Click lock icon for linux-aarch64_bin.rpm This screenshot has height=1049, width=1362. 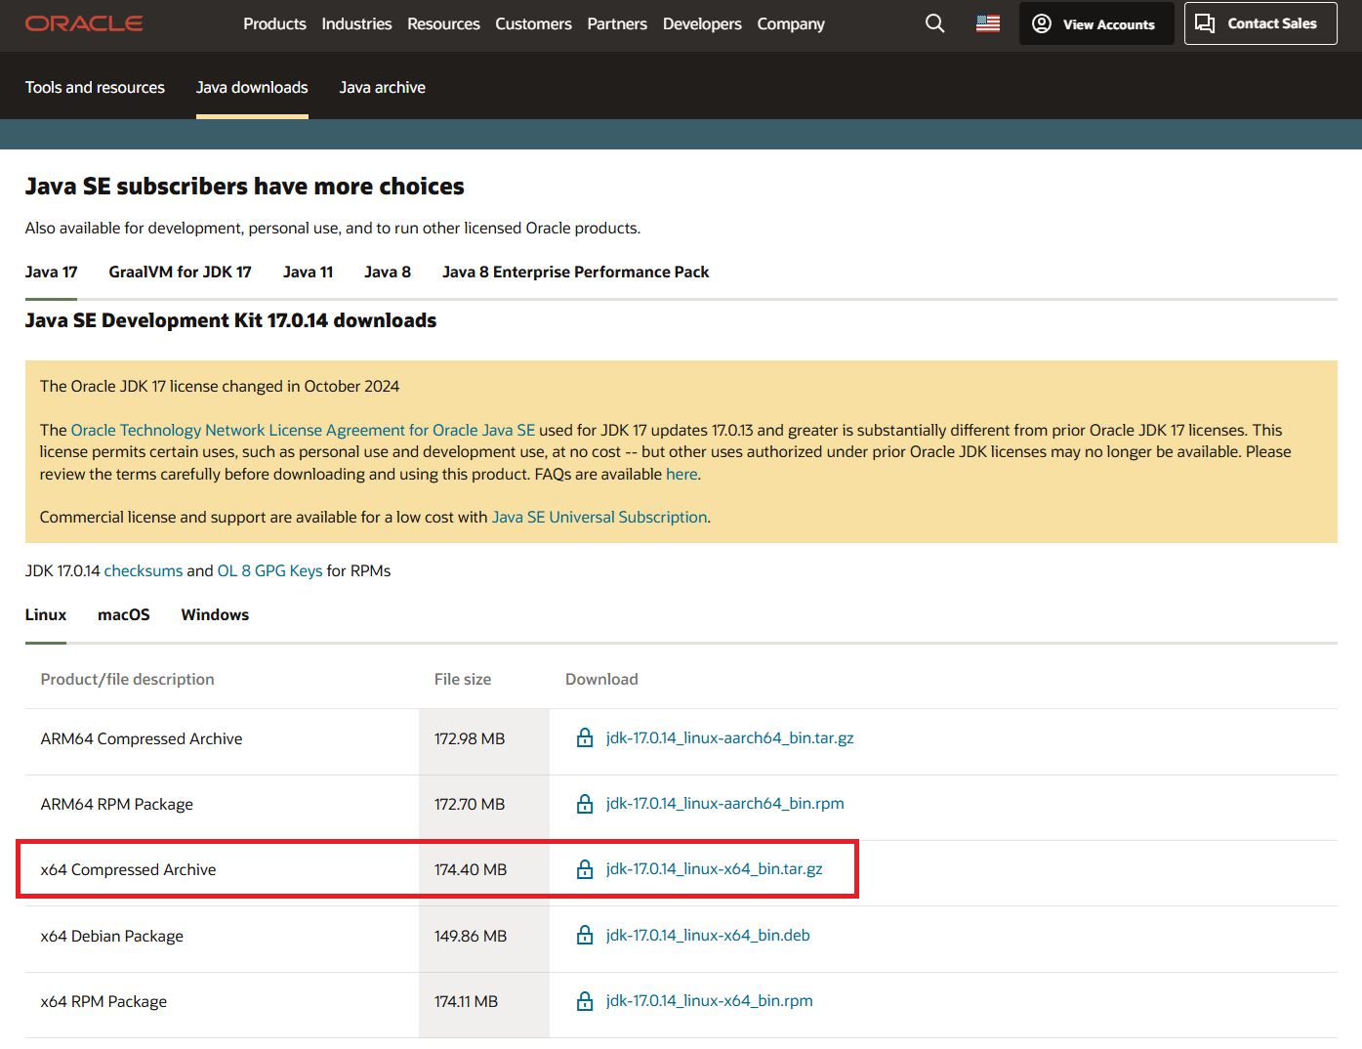[x=585, y=803]
